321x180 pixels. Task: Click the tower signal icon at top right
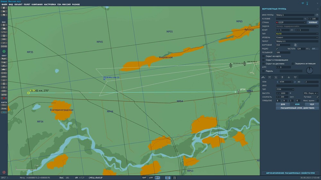[x=307, y=4]
